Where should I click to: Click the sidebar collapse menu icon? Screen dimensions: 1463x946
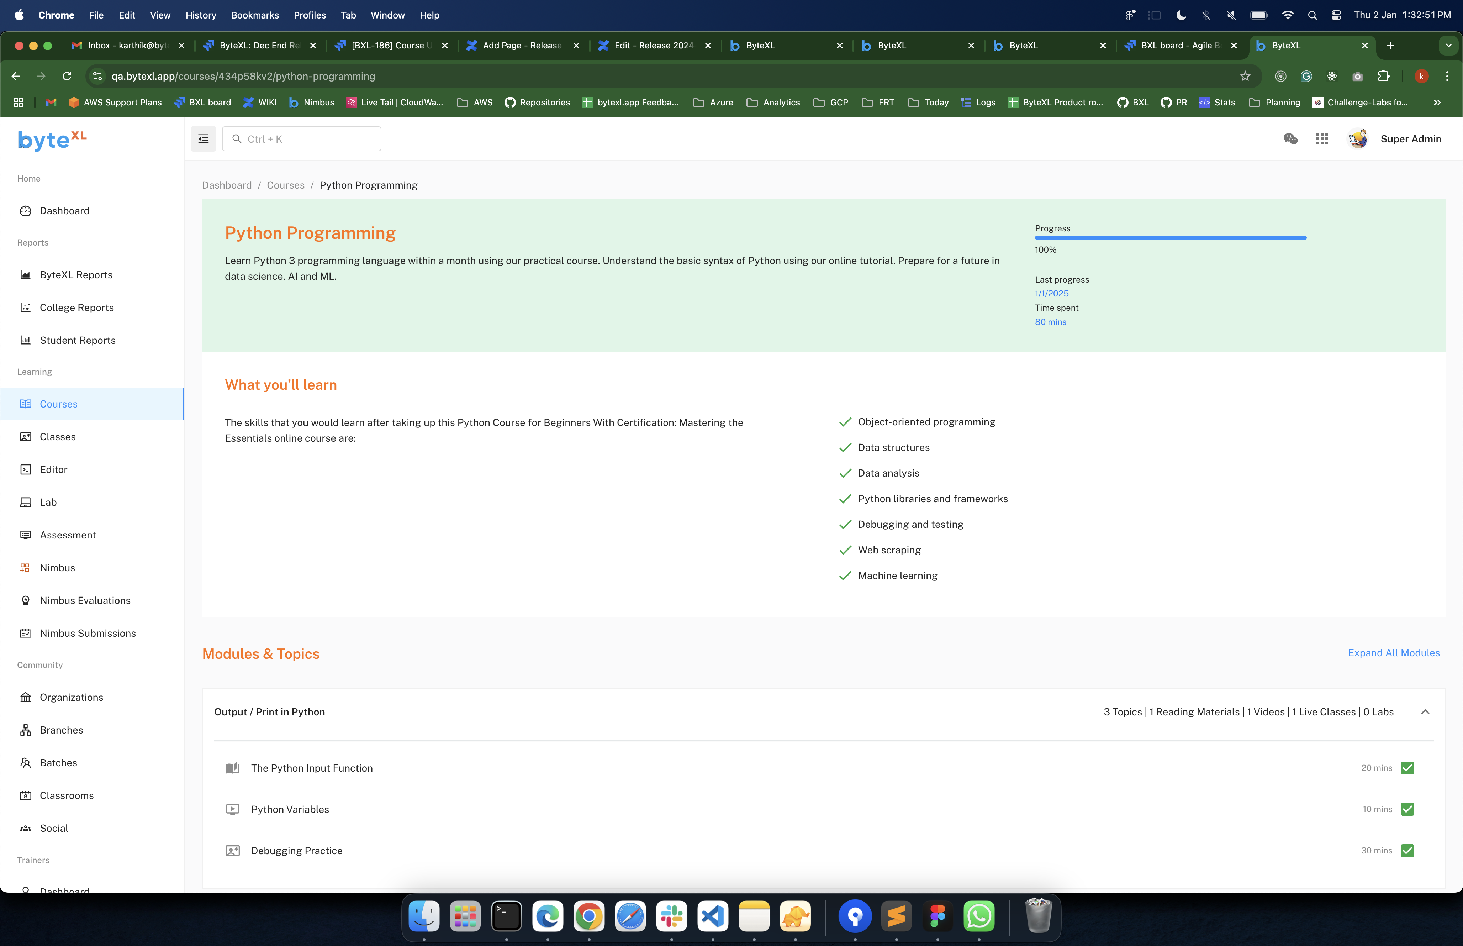pos(203,139)
